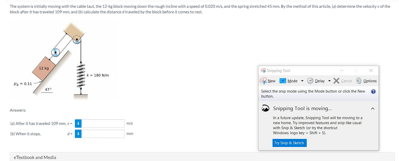Click the Try Snip & Sketch button

click(289, 143)
